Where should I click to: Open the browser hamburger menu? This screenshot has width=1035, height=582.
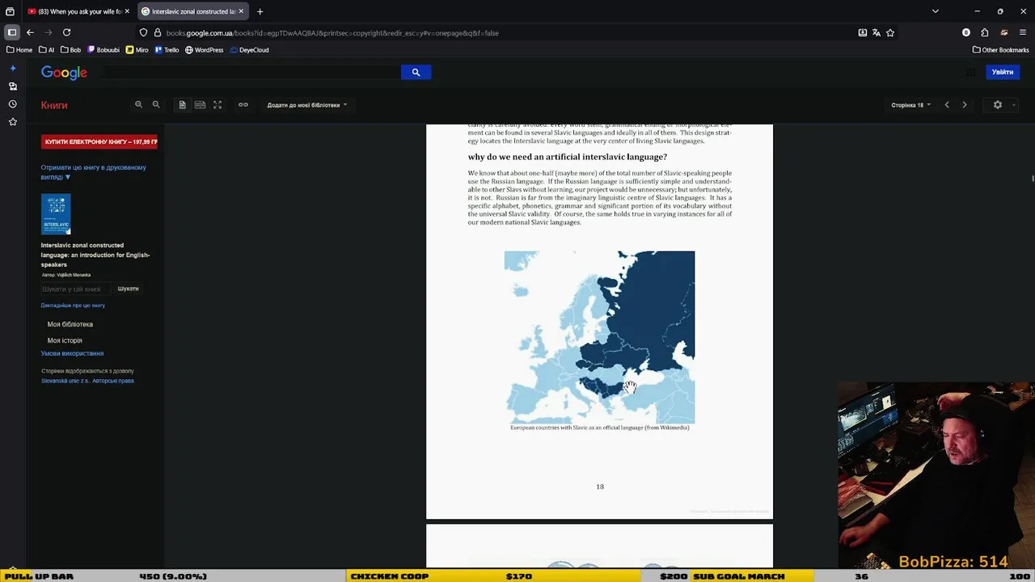click(1023, 32)
